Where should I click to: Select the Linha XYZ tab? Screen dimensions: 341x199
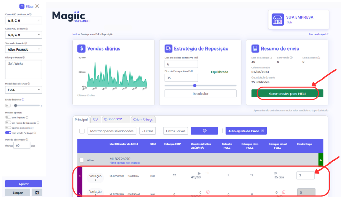click(x=116, y=119)
